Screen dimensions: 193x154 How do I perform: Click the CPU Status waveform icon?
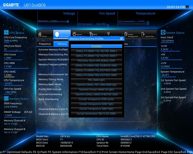pyautogui.click(x=6, y=32)
